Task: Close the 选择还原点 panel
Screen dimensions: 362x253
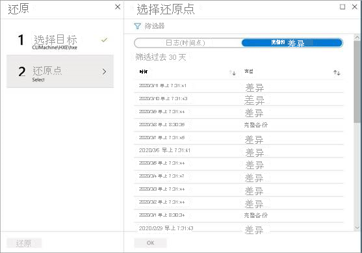Action: (x=355, y=7)
